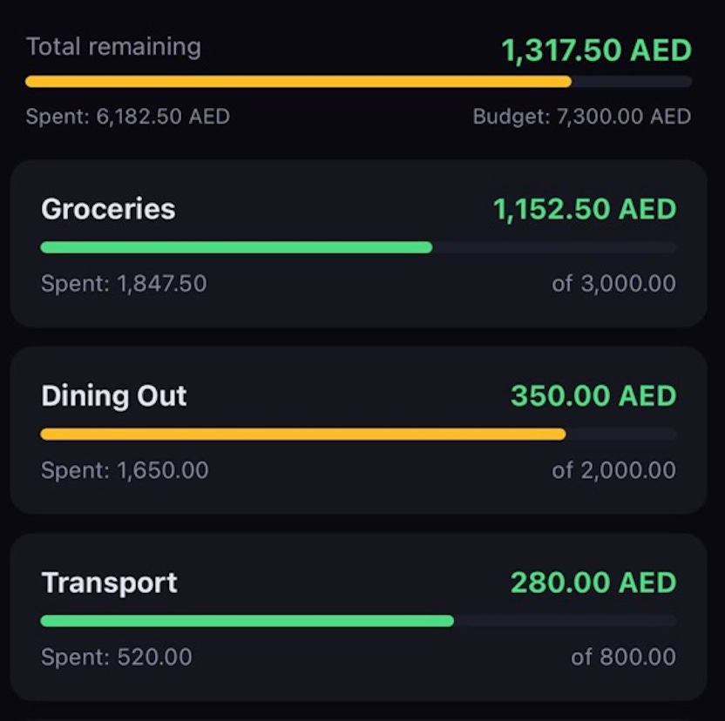Select the 280.00 AED Transport remaining amount
The image size is (725, 721).
click(x=593, y=583)
